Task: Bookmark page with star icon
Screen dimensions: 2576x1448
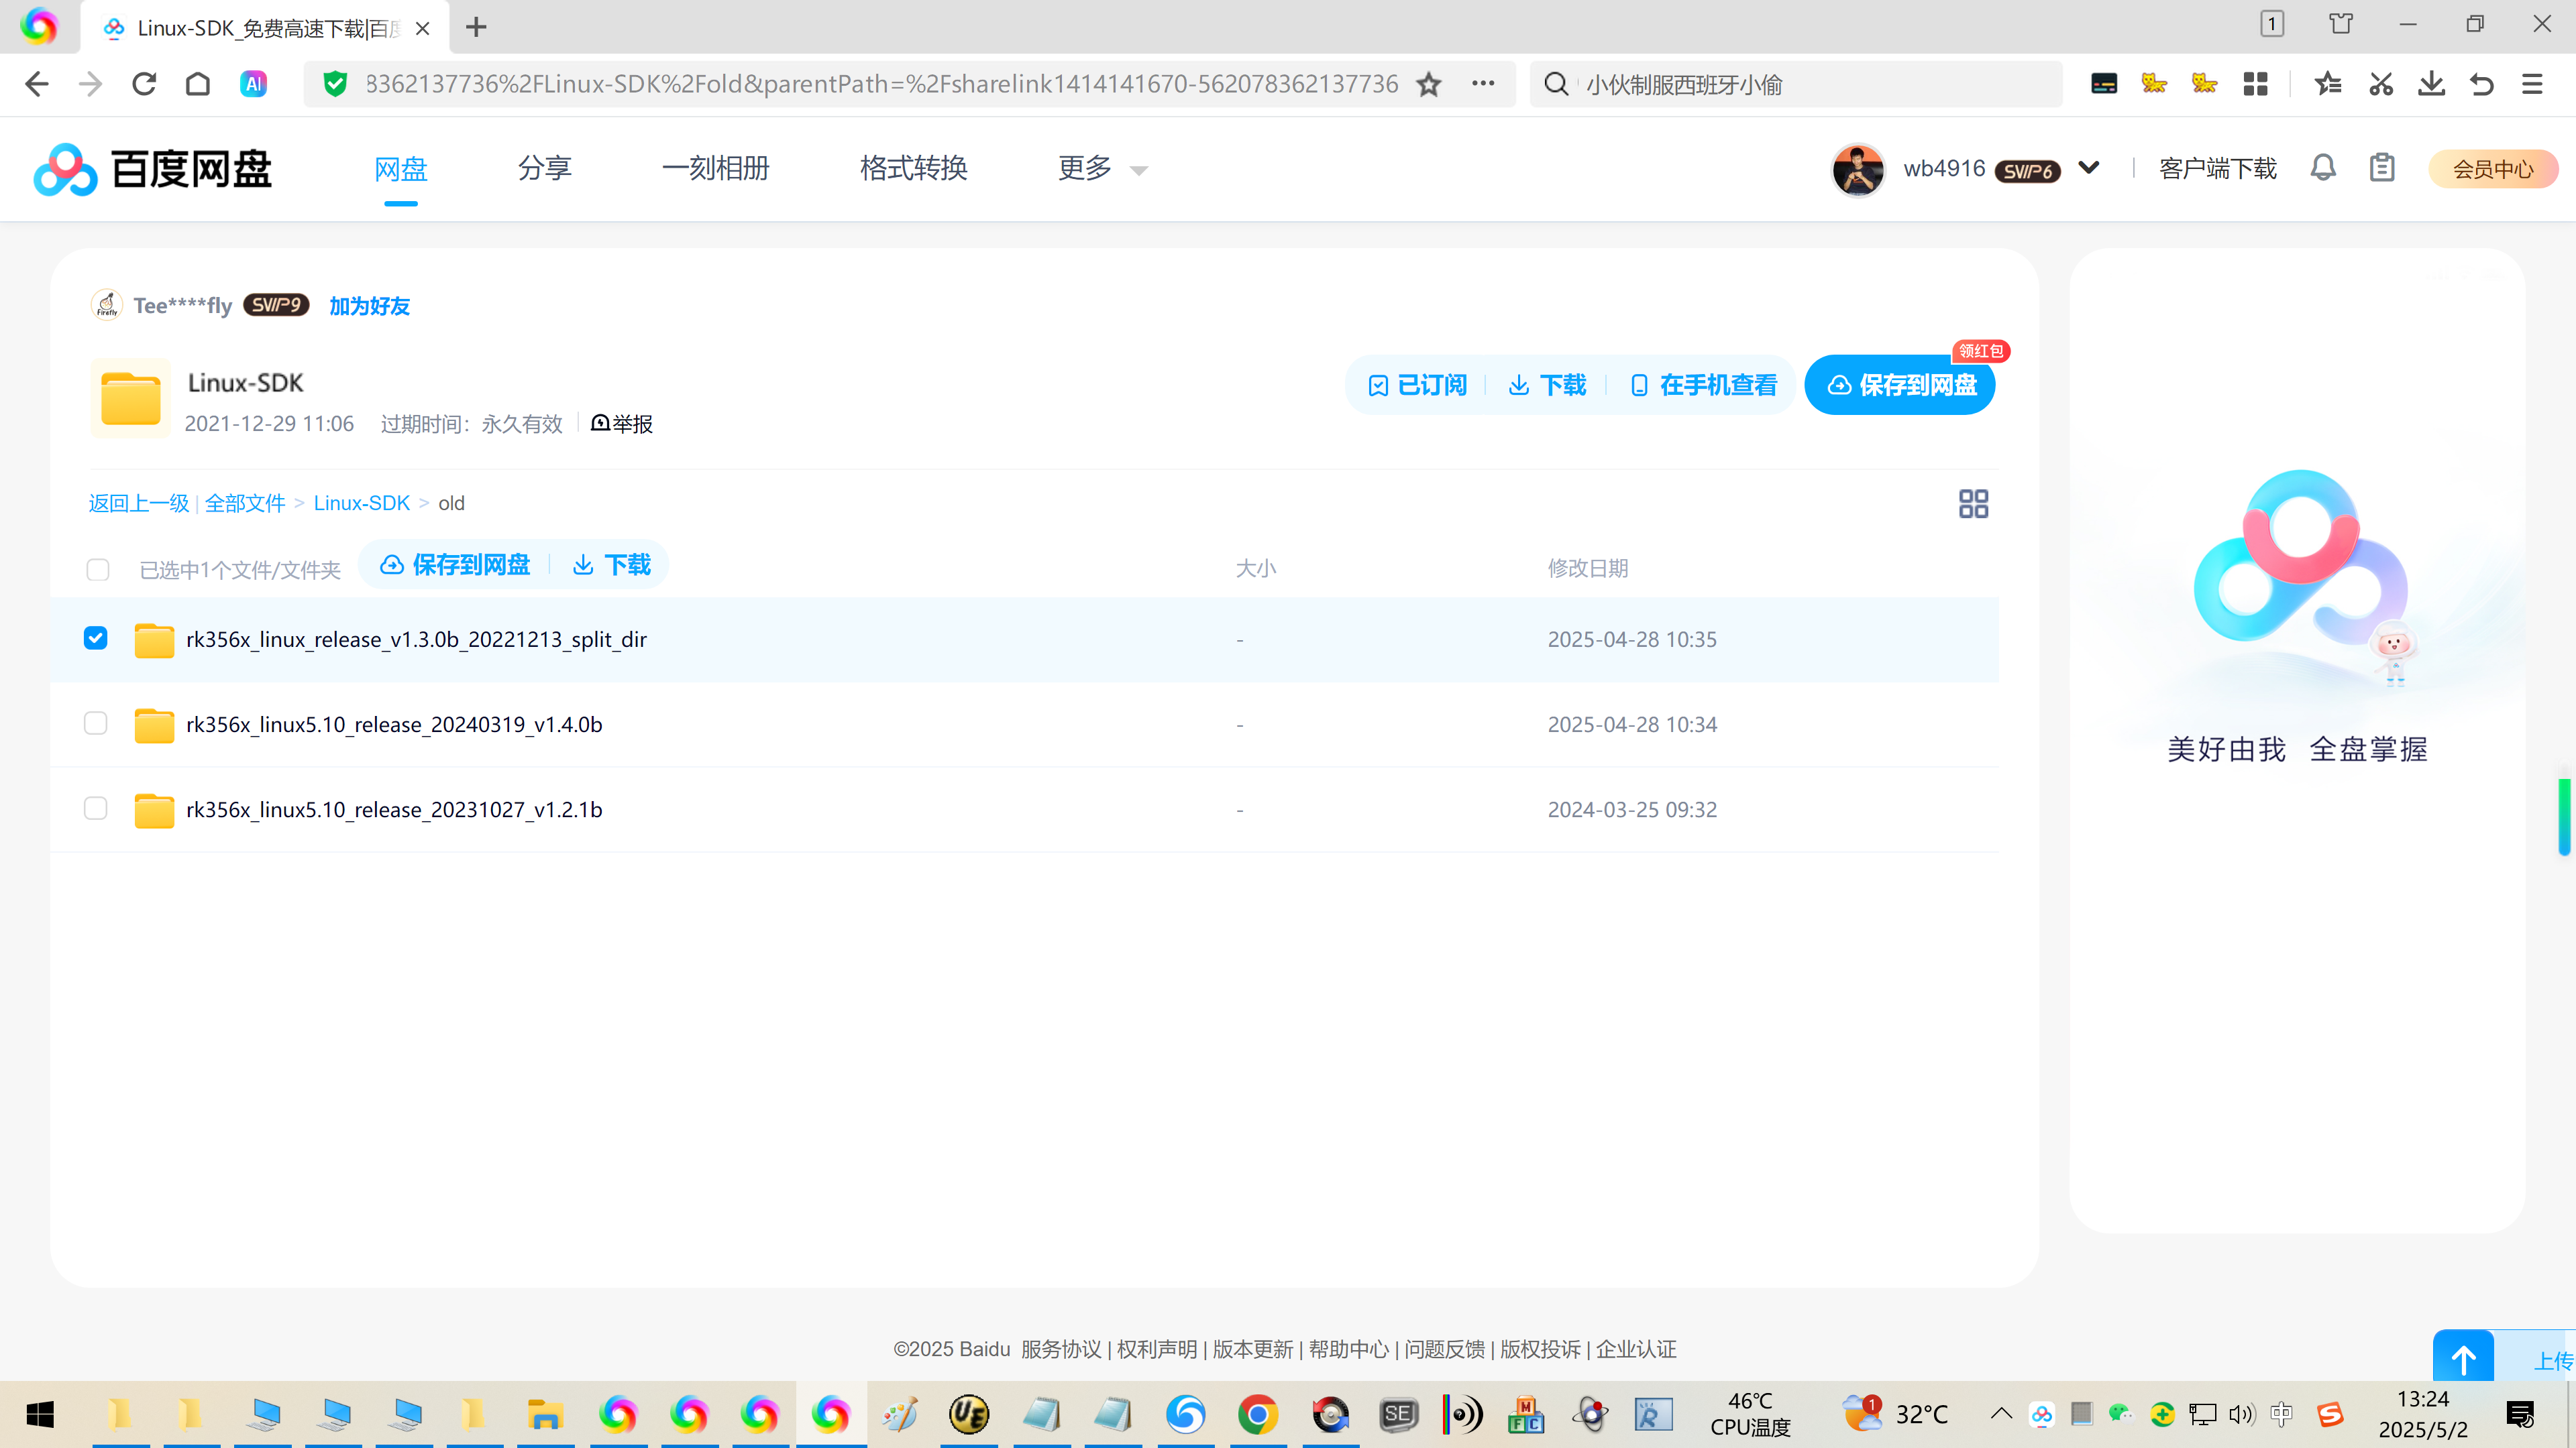Action: 1428,84
